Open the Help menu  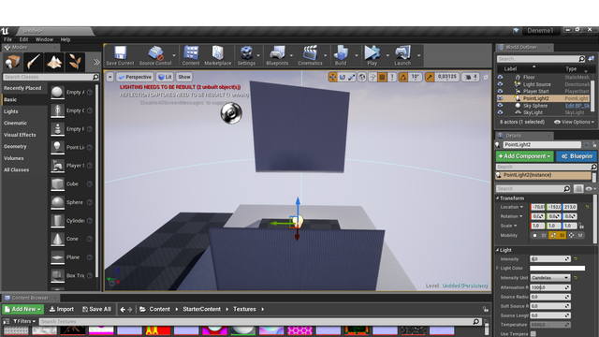(x=66, y=39)
